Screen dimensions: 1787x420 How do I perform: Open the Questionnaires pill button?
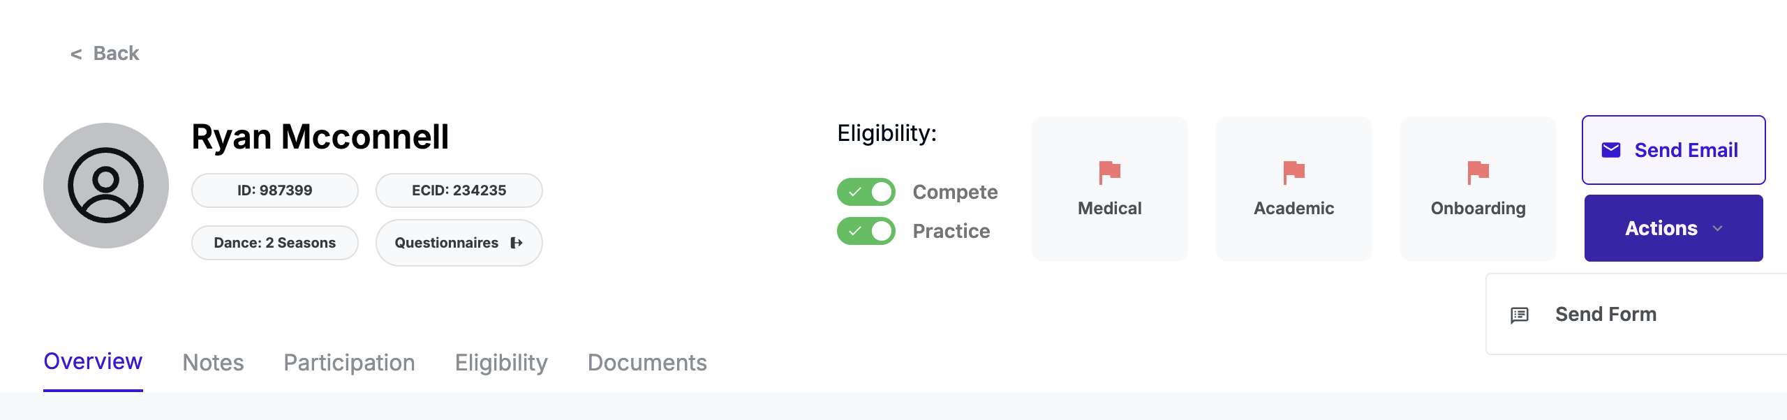(x=447, y=243)
